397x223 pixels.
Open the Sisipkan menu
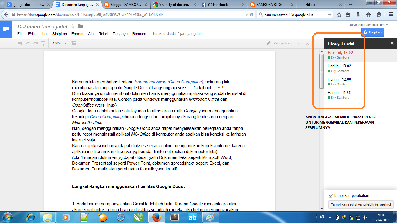tap(60, 34)
